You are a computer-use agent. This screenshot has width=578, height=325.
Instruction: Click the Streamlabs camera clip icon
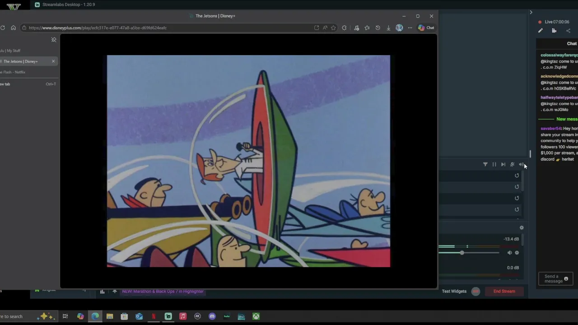pyautogui.click(x=554, y=31)
